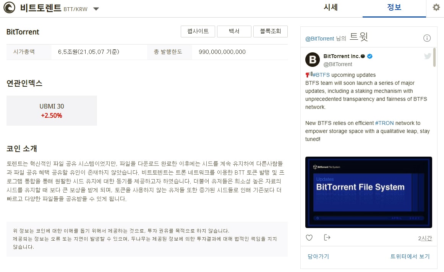Open the BTT/KRW market selector dropdown arrow
Image resolution: width=444 pixels, height=272 pixels.
pyautogui.click(x=96, y=9)
